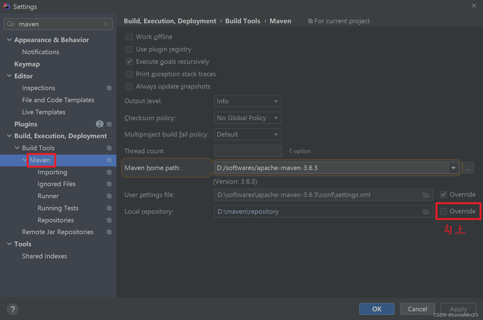483x320 pixels.
Task: Open Shared Indexes settings
Action: (x=44, y=256)
